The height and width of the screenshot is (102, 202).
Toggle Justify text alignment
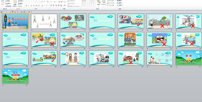pyautogui.click(x=59, y=5)
